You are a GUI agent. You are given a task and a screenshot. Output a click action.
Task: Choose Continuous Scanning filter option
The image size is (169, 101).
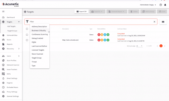coord(40,34)
